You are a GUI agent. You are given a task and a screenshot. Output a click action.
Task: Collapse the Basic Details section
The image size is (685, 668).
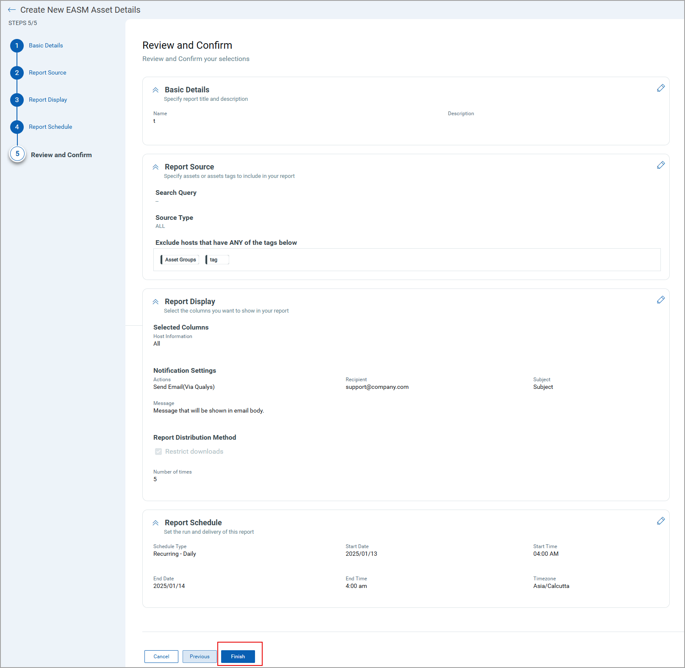coord(155,90)
